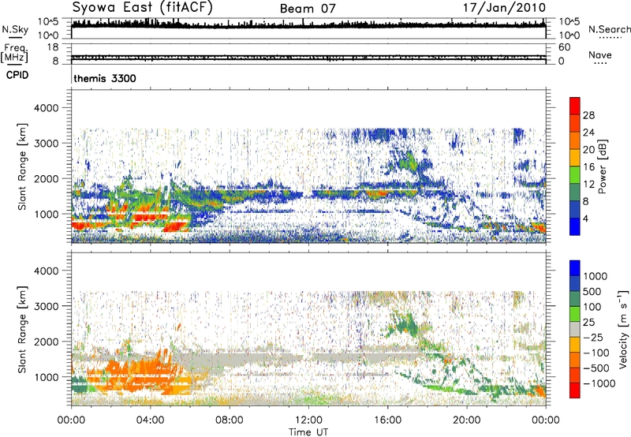
Task: Click the "Nave" legend label
Action: pyautogui.click(x=600, y=54)
